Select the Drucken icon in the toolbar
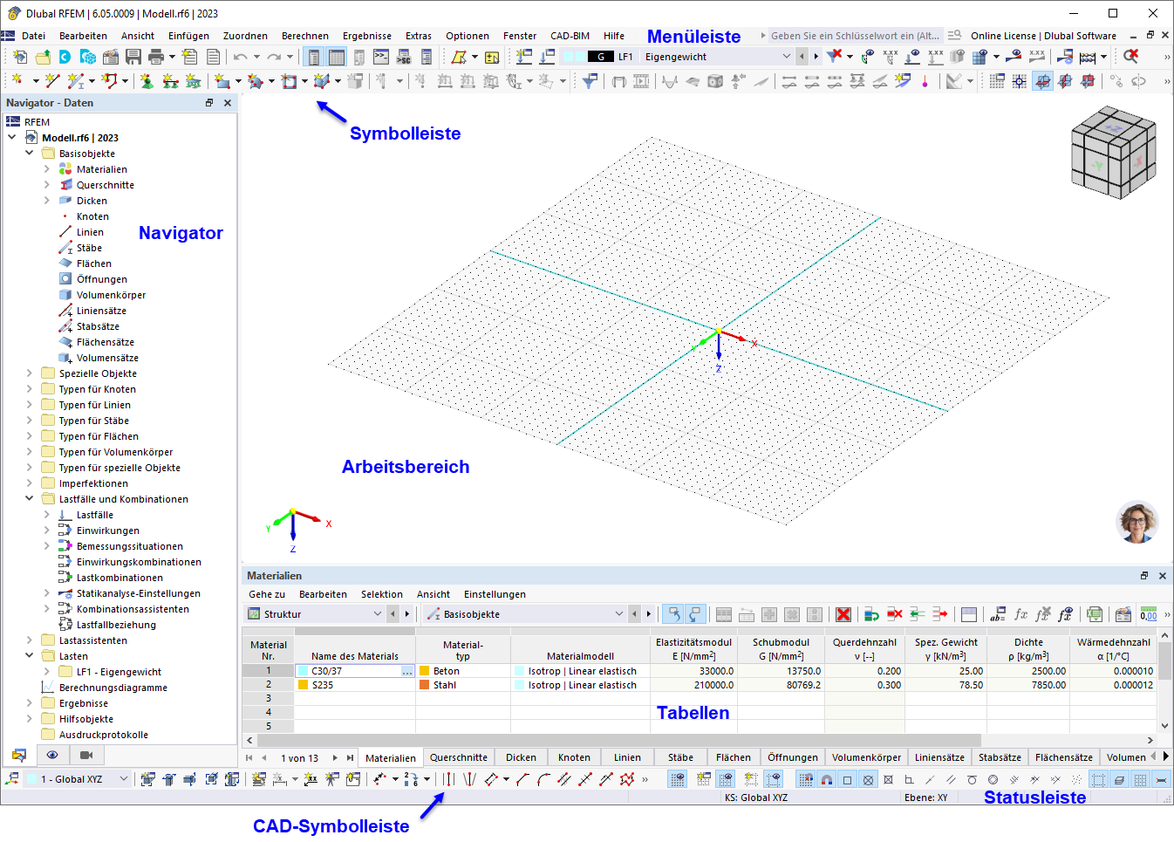1174x842 pixels. 157,56
